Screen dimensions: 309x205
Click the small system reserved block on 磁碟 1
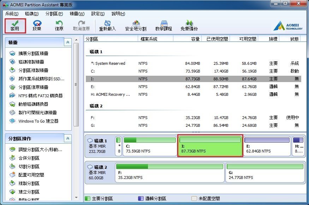click(x=118, y=146)
